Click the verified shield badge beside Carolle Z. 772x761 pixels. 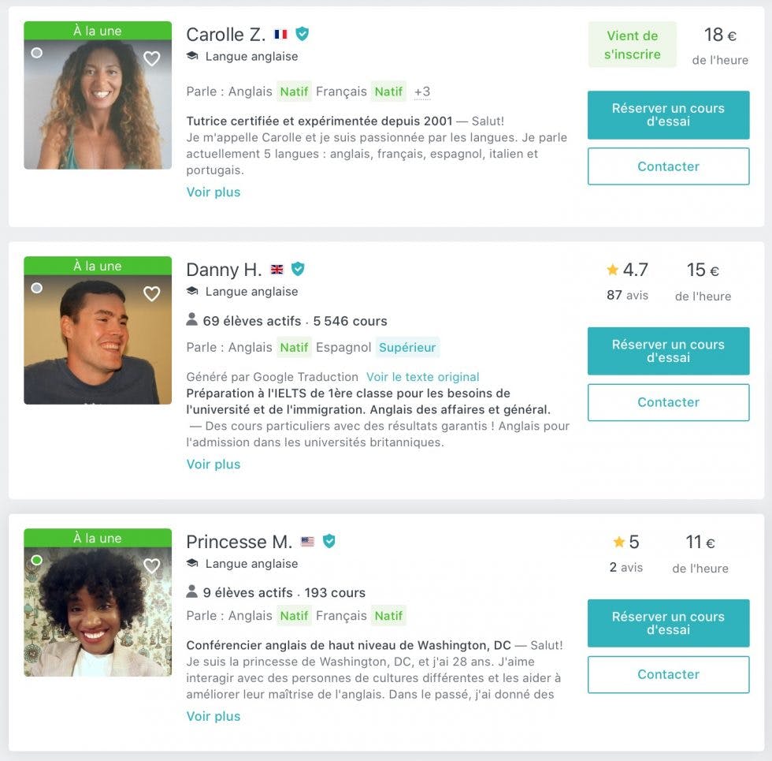point(302,34)
